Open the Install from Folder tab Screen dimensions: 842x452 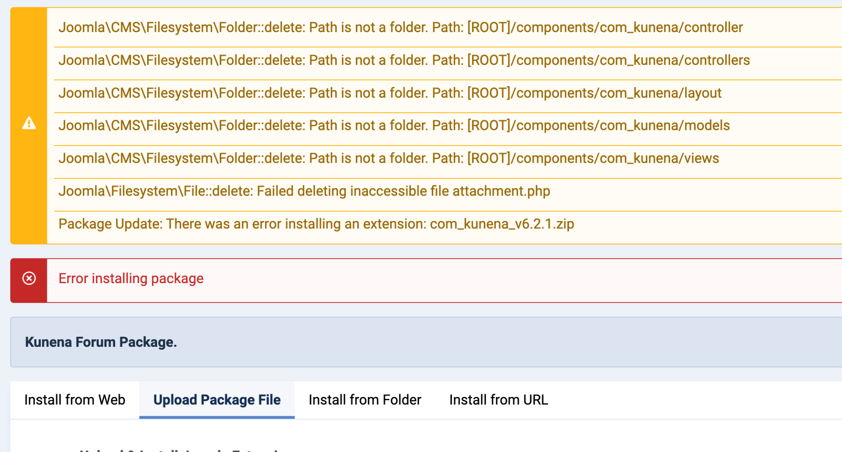(365, 400)
